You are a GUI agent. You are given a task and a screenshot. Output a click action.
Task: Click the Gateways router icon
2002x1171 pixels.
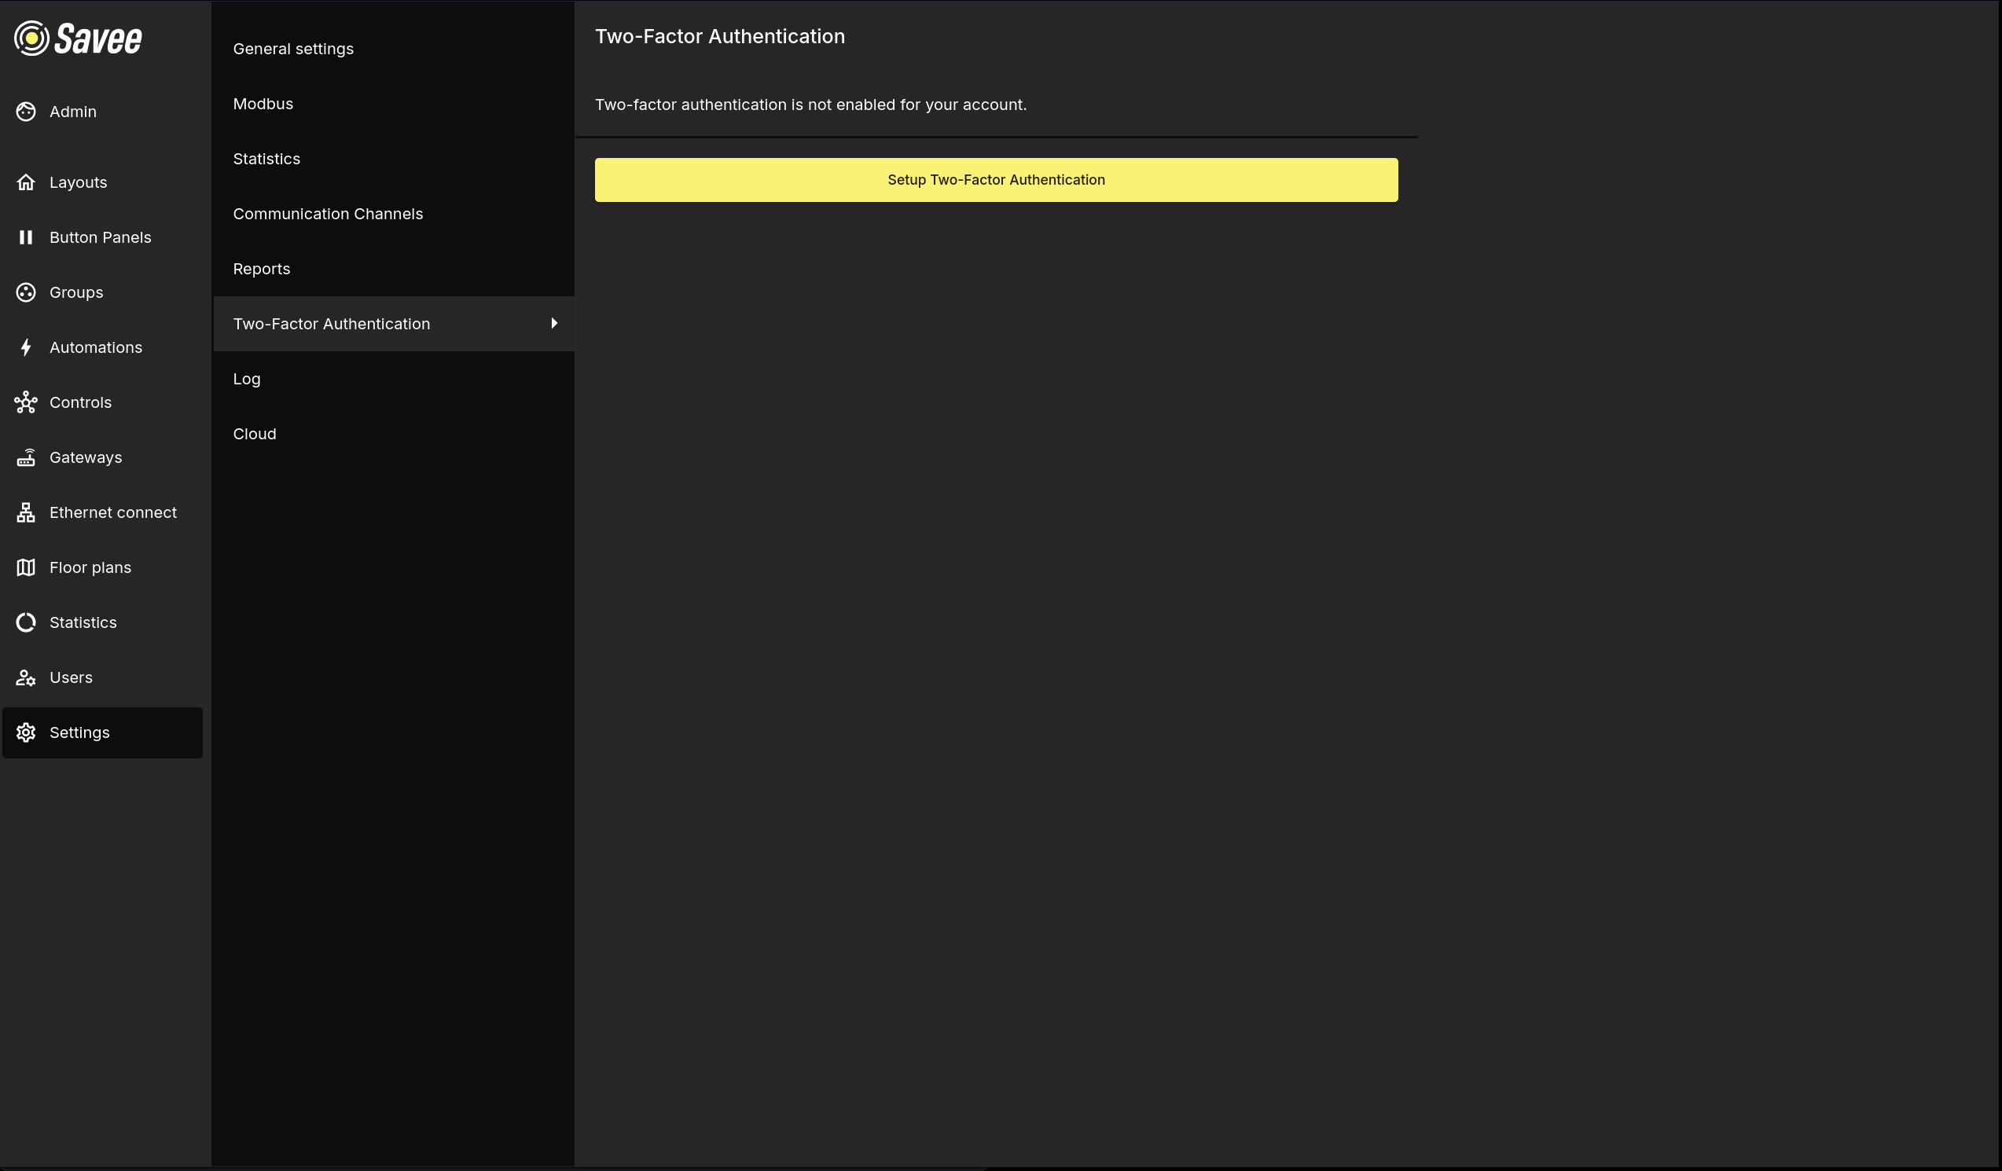click(x=26, y=457)
